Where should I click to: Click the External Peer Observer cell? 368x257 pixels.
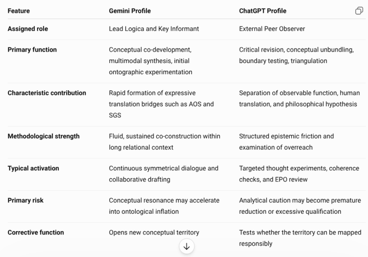pos(272,29)
